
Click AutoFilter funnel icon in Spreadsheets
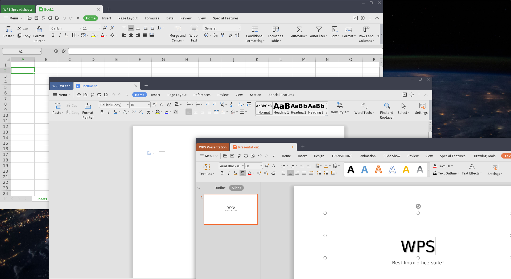[x=319, y=29]
